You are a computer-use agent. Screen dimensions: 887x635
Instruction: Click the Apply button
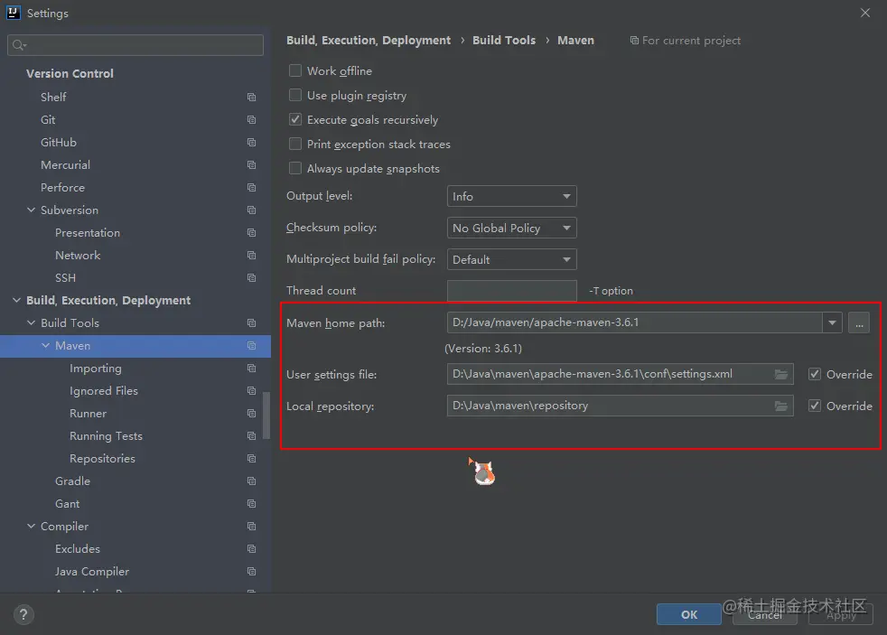click(841, 614)
